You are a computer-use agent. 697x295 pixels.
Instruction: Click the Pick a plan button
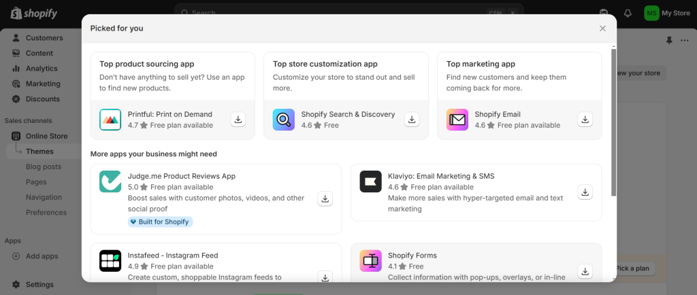(636, 268)
